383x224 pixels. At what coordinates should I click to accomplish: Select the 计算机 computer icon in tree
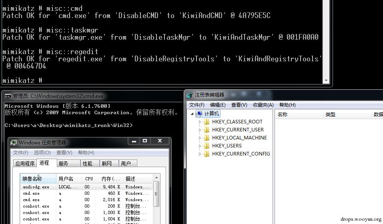coord(200,114)
